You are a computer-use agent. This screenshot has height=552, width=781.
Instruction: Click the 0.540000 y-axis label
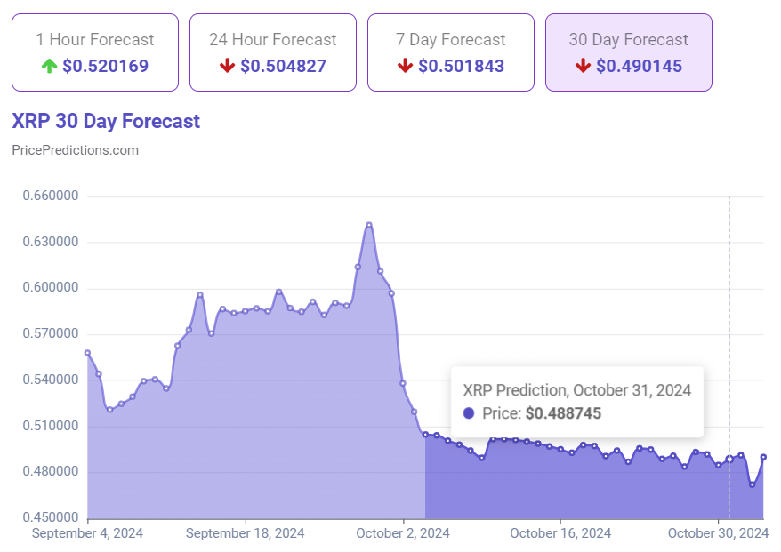point(51,380)
